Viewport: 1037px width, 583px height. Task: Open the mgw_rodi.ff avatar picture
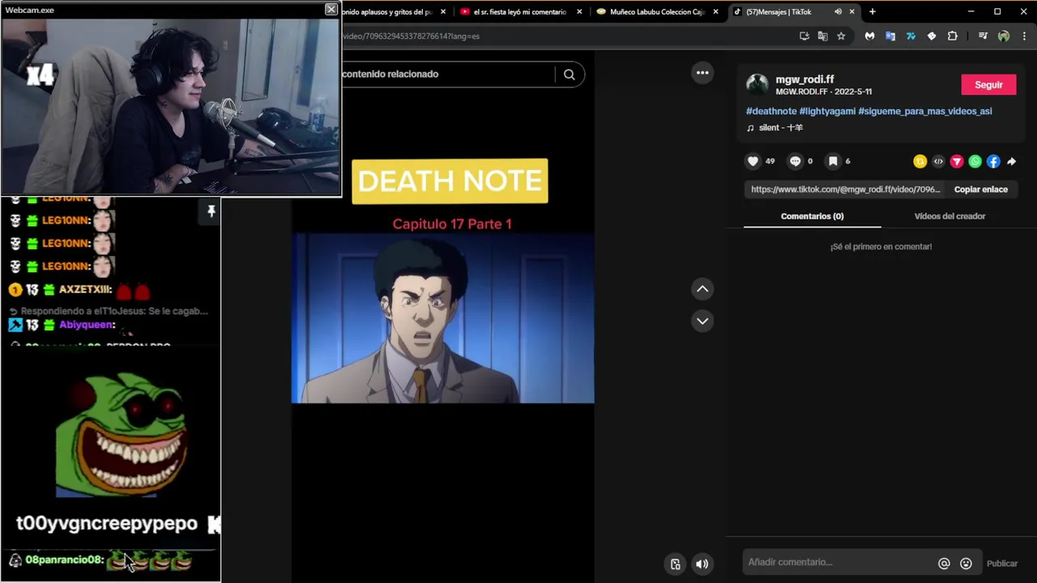click(757, 84)
